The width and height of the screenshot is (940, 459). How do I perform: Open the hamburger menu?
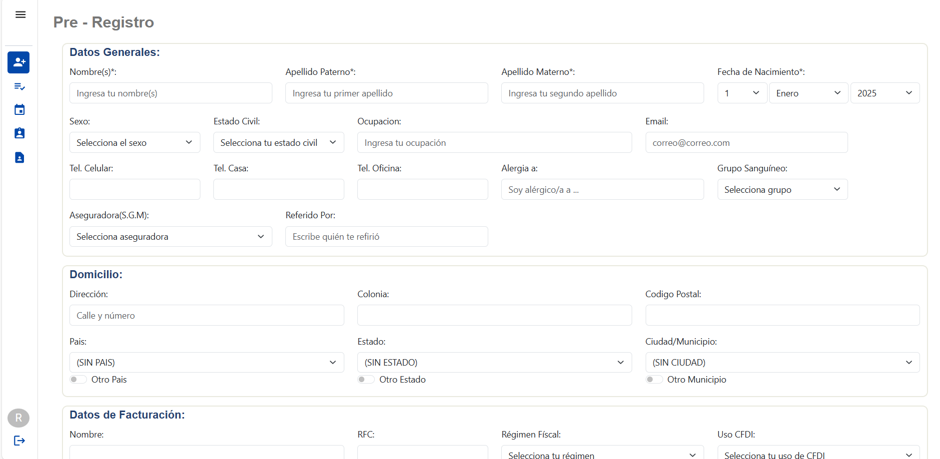coord(20,14)
